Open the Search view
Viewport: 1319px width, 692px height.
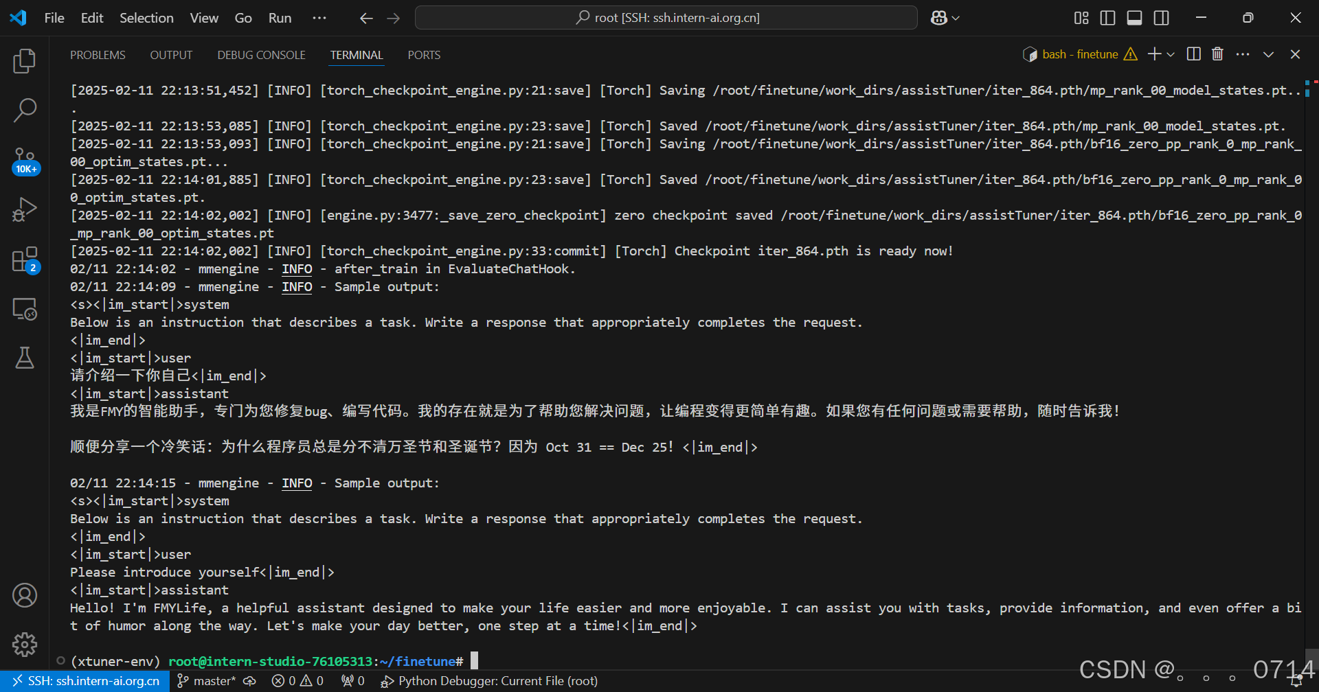click(x=25, y=110)
